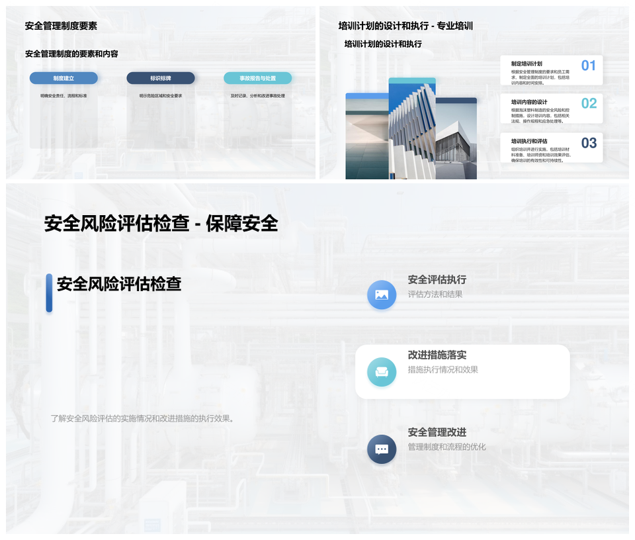Click the 01 number on 制定培训计划 card
The width and height of the screenshot is (635, 540).
coord(588,66)
